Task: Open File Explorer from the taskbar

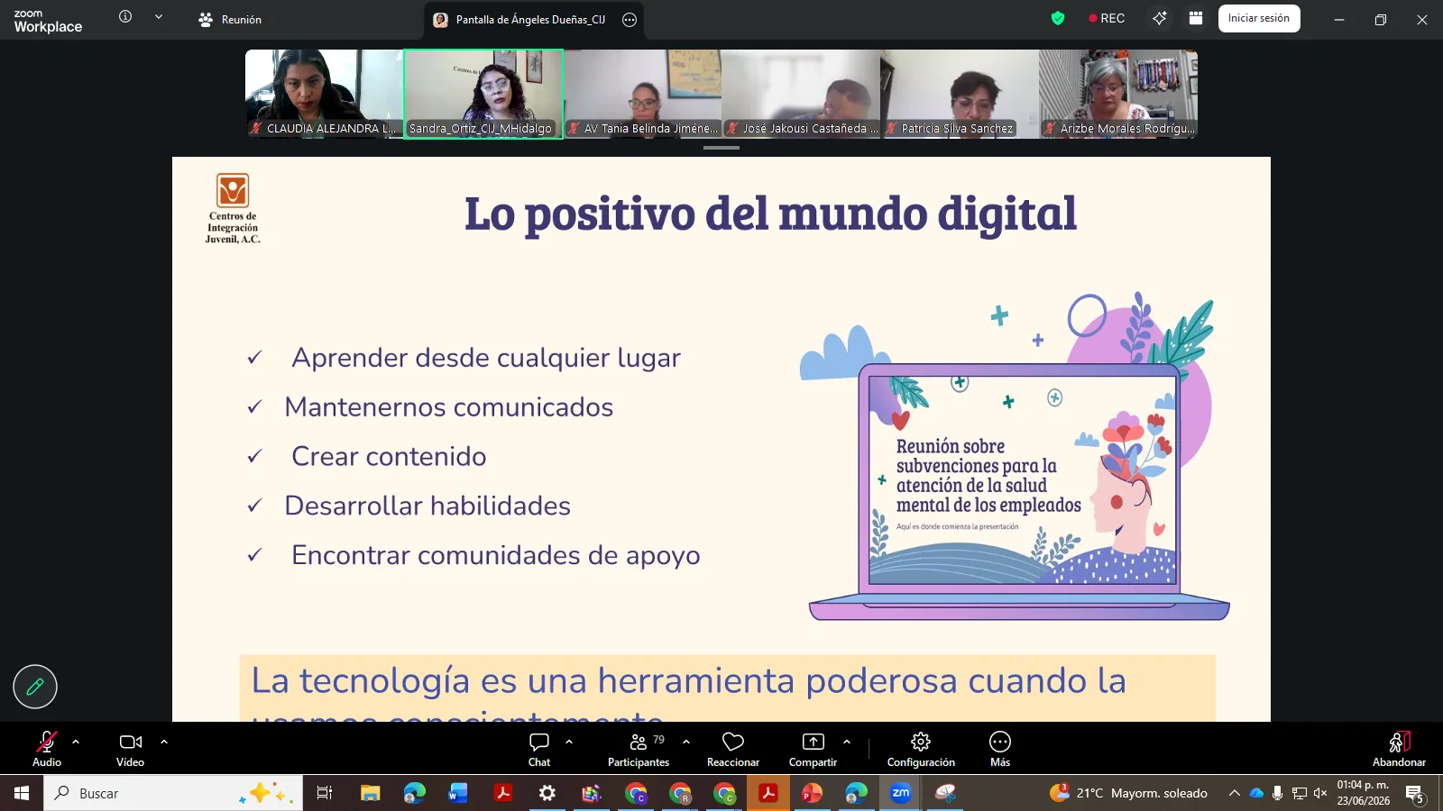Action: point(370,793)
